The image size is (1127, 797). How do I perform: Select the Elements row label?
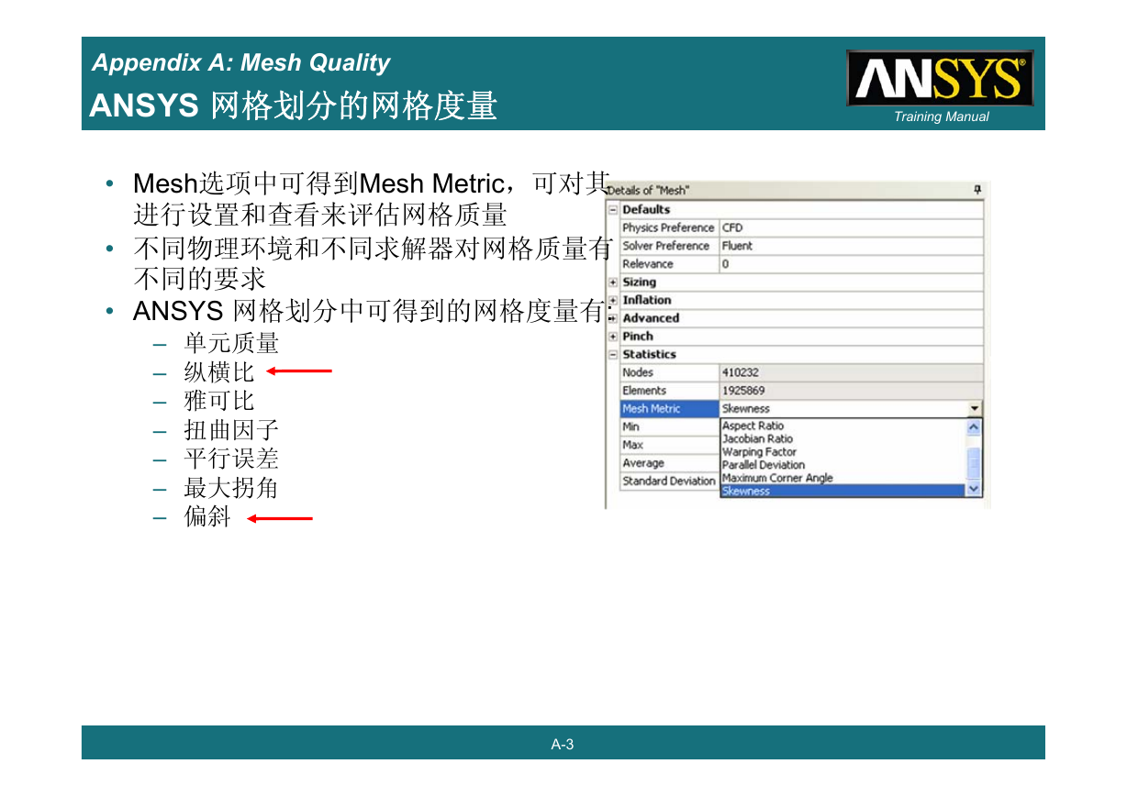[644, 391]
